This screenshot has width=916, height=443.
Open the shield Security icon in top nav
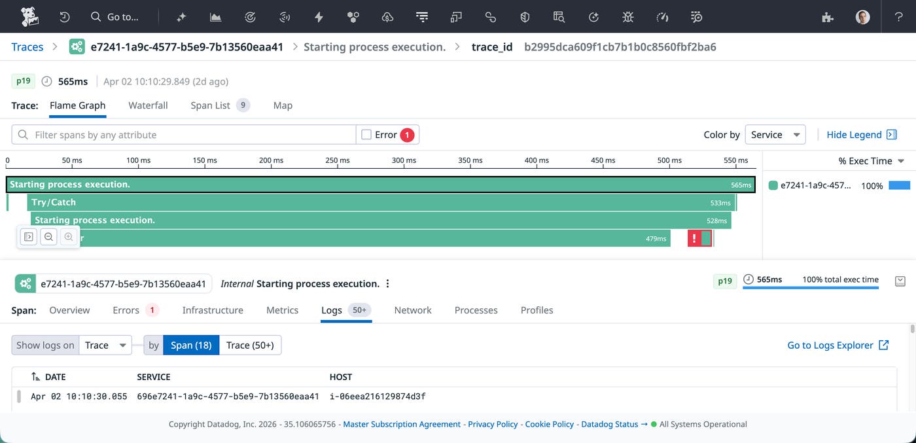pos(524,16)
